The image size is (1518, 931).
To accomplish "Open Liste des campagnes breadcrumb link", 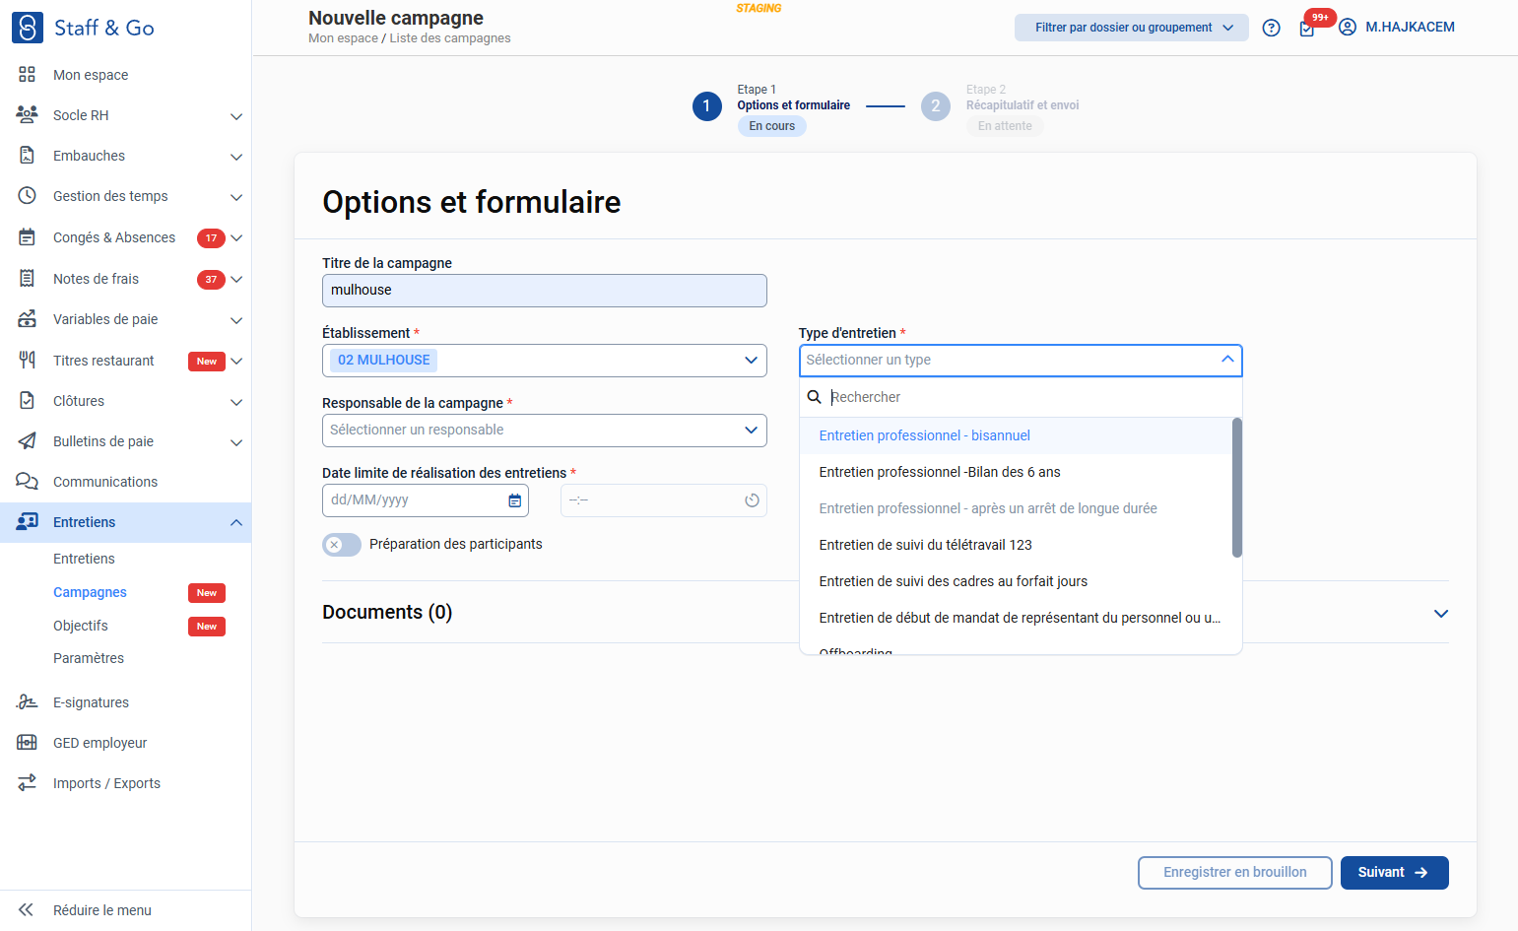I will pos(450,38).
